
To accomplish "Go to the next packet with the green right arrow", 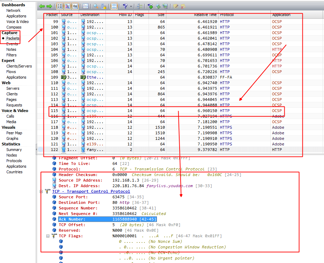I will click(49, 6).
